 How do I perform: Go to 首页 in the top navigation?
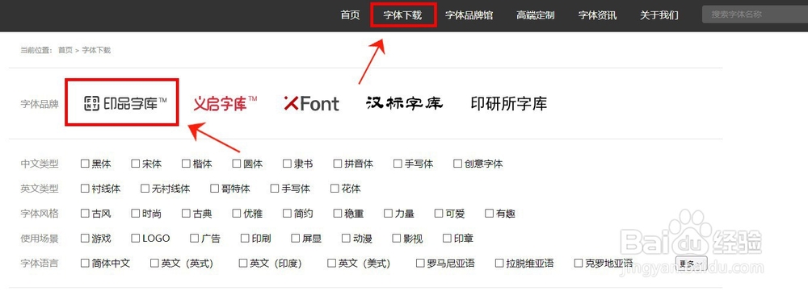350,15
